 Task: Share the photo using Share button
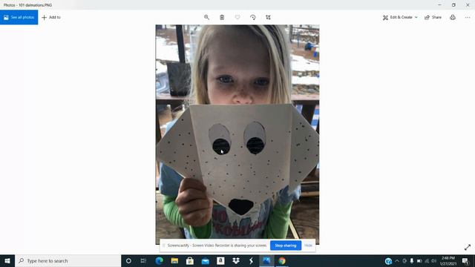pos(433,17)
